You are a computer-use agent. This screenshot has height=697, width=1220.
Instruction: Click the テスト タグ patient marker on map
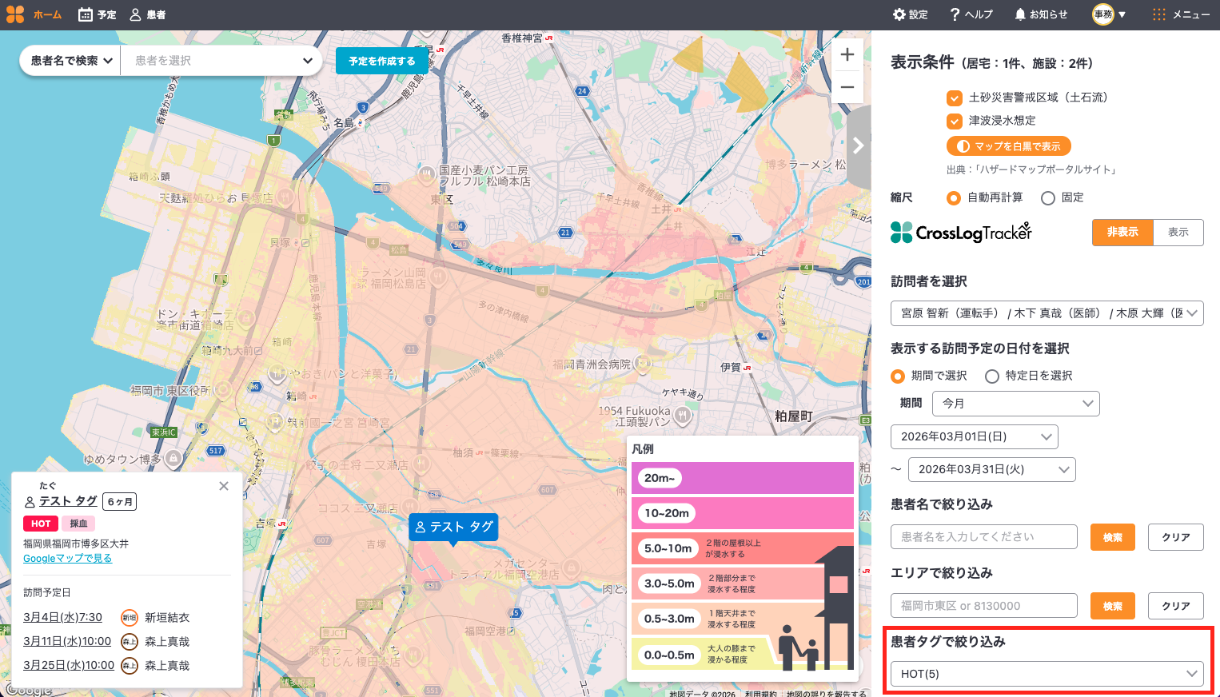453,528
